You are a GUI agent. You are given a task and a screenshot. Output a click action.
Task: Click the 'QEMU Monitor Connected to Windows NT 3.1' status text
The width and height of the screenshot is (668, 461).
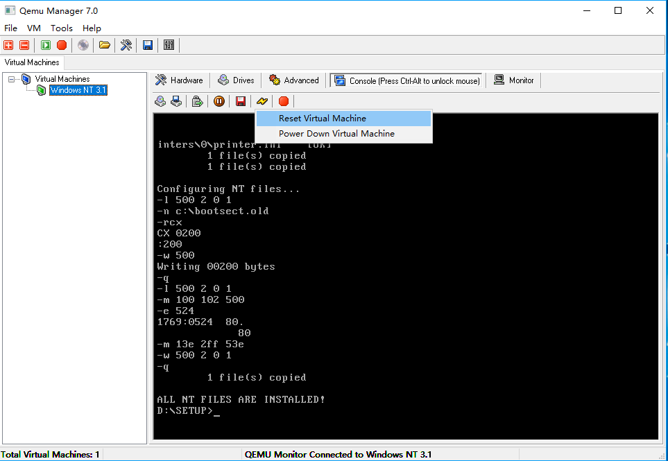click(x=338, y=454)
